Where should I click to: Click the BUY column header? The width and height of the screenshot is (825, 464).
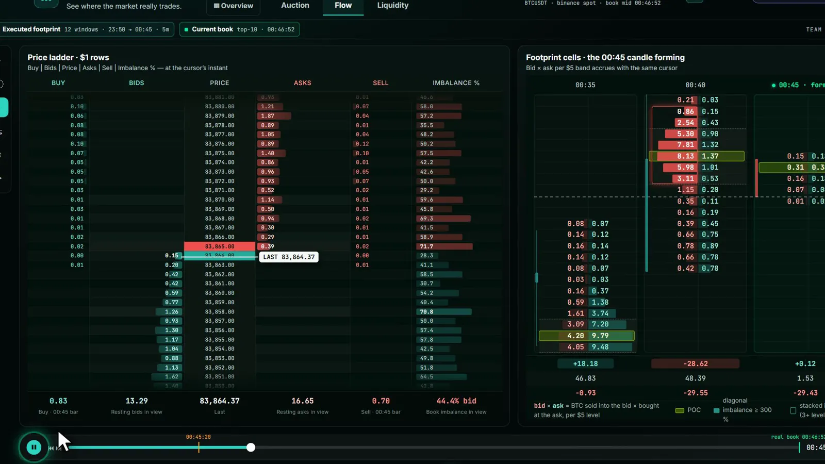(x=58, y=83)
